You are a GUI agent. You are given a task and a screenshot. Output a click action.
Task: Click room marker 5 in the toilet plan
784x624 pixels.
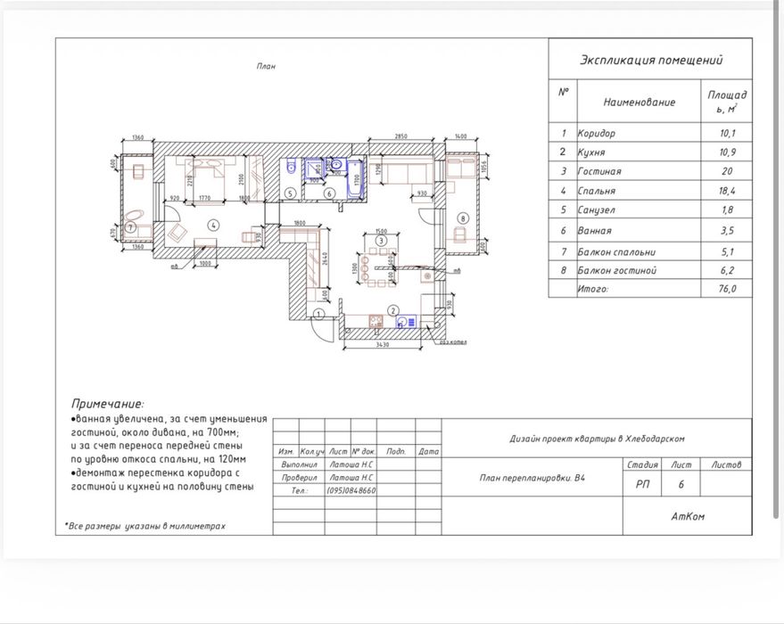291,193
